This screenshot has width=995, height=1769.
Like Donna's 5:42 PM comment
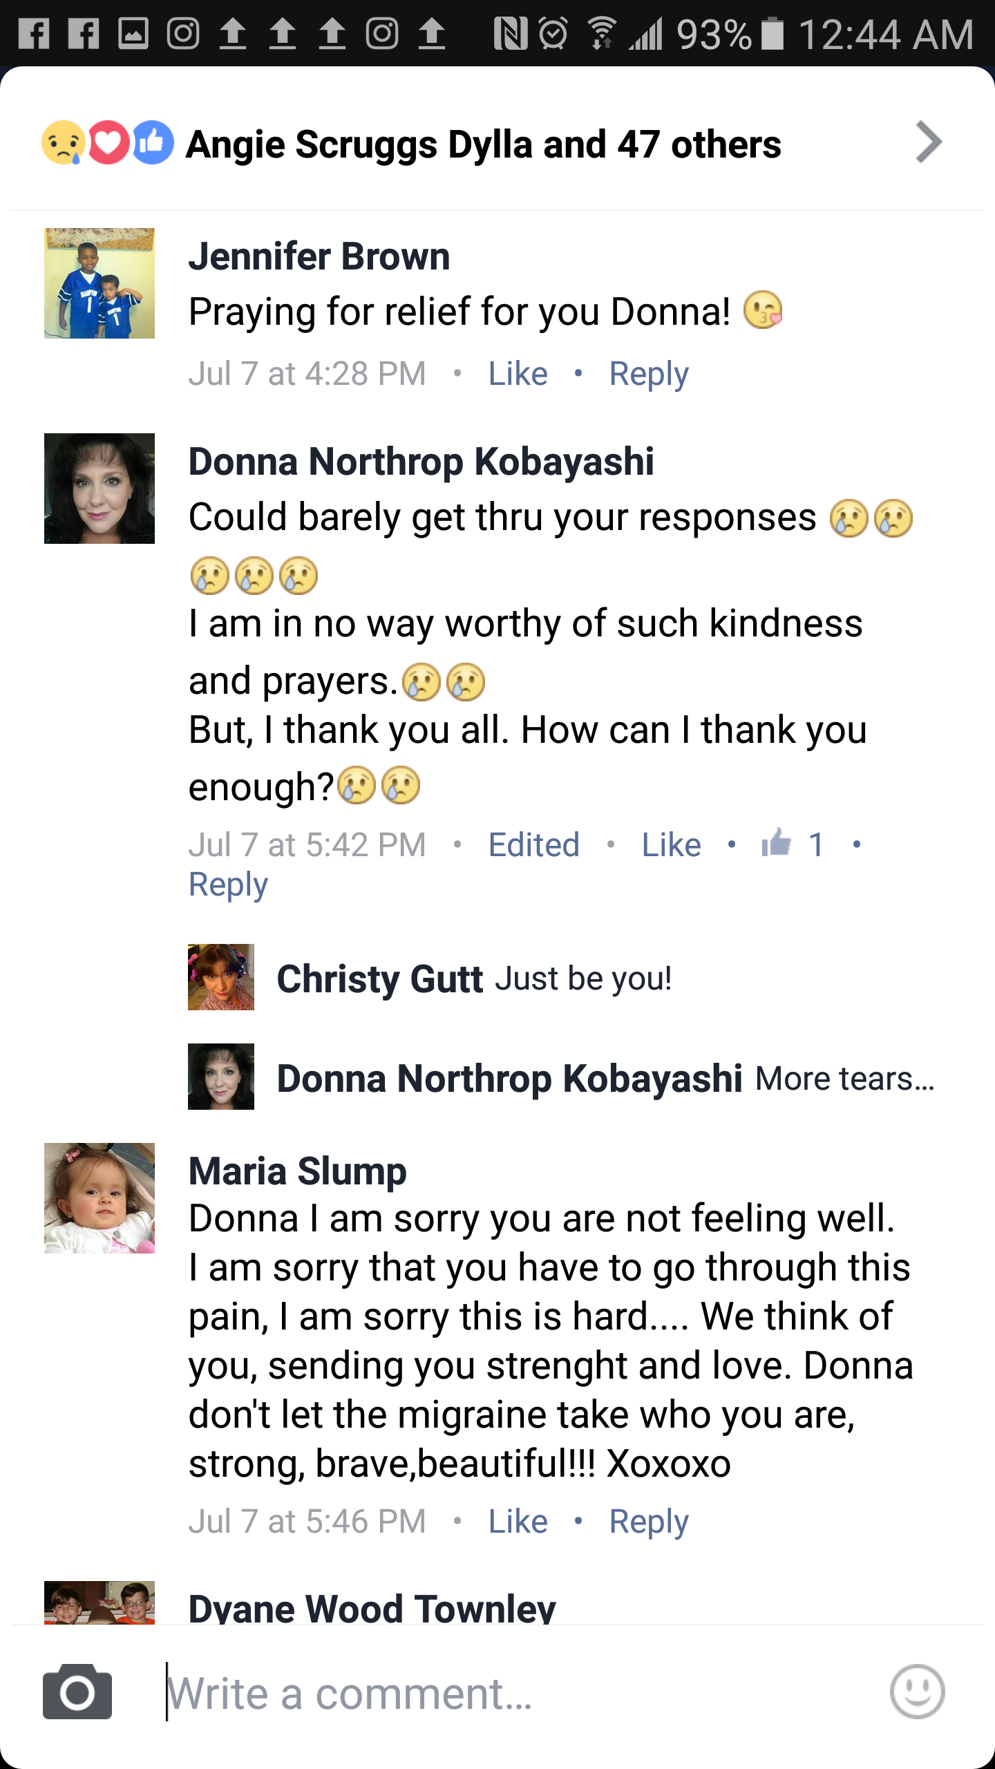(671, 844)
